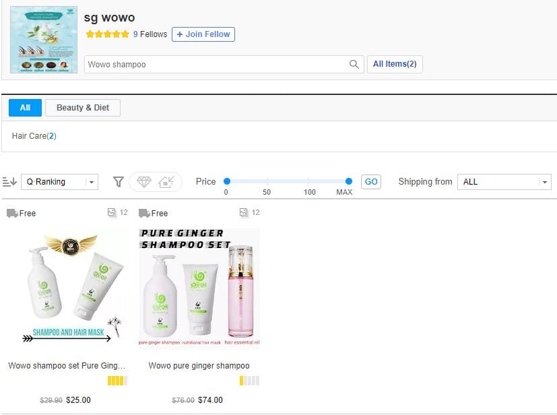Click the funnel filter icon
The image size is (557, 415).
(119, 182)
